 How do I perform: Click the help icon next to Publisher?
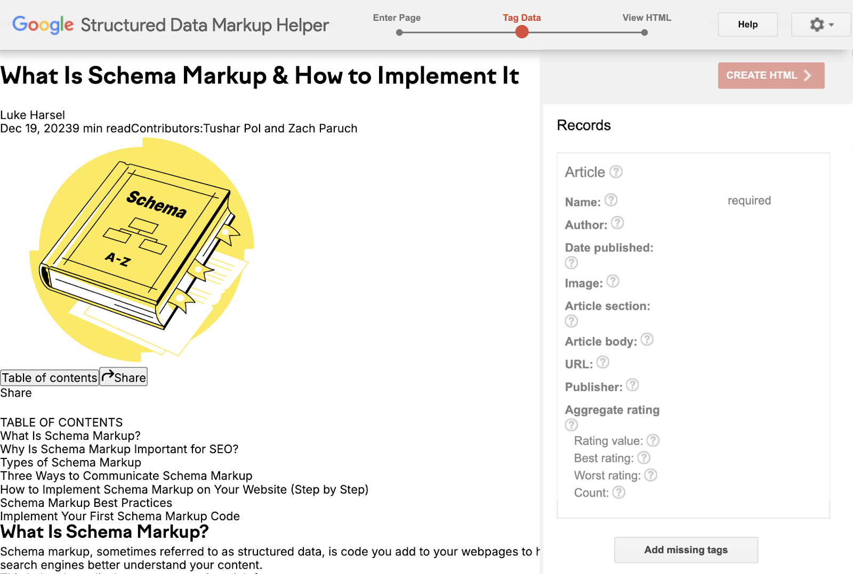(632, 385)
